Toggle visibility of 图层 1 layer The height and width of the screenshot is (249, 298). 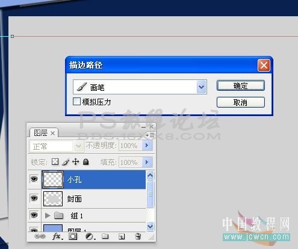[x=34, y=229]
